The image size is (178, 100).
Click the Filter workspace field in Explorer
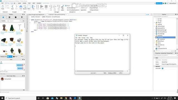click(x=165, y=17)
